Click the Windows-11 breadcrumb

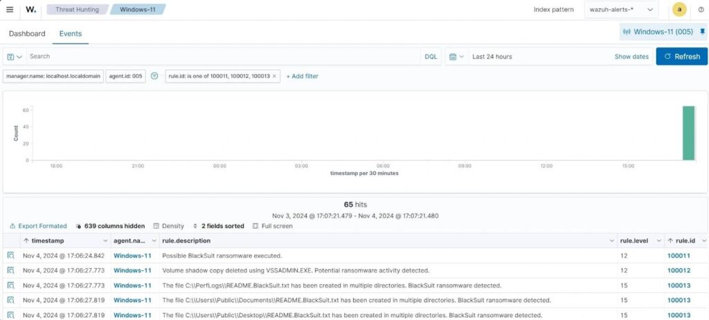click(138, 10)
